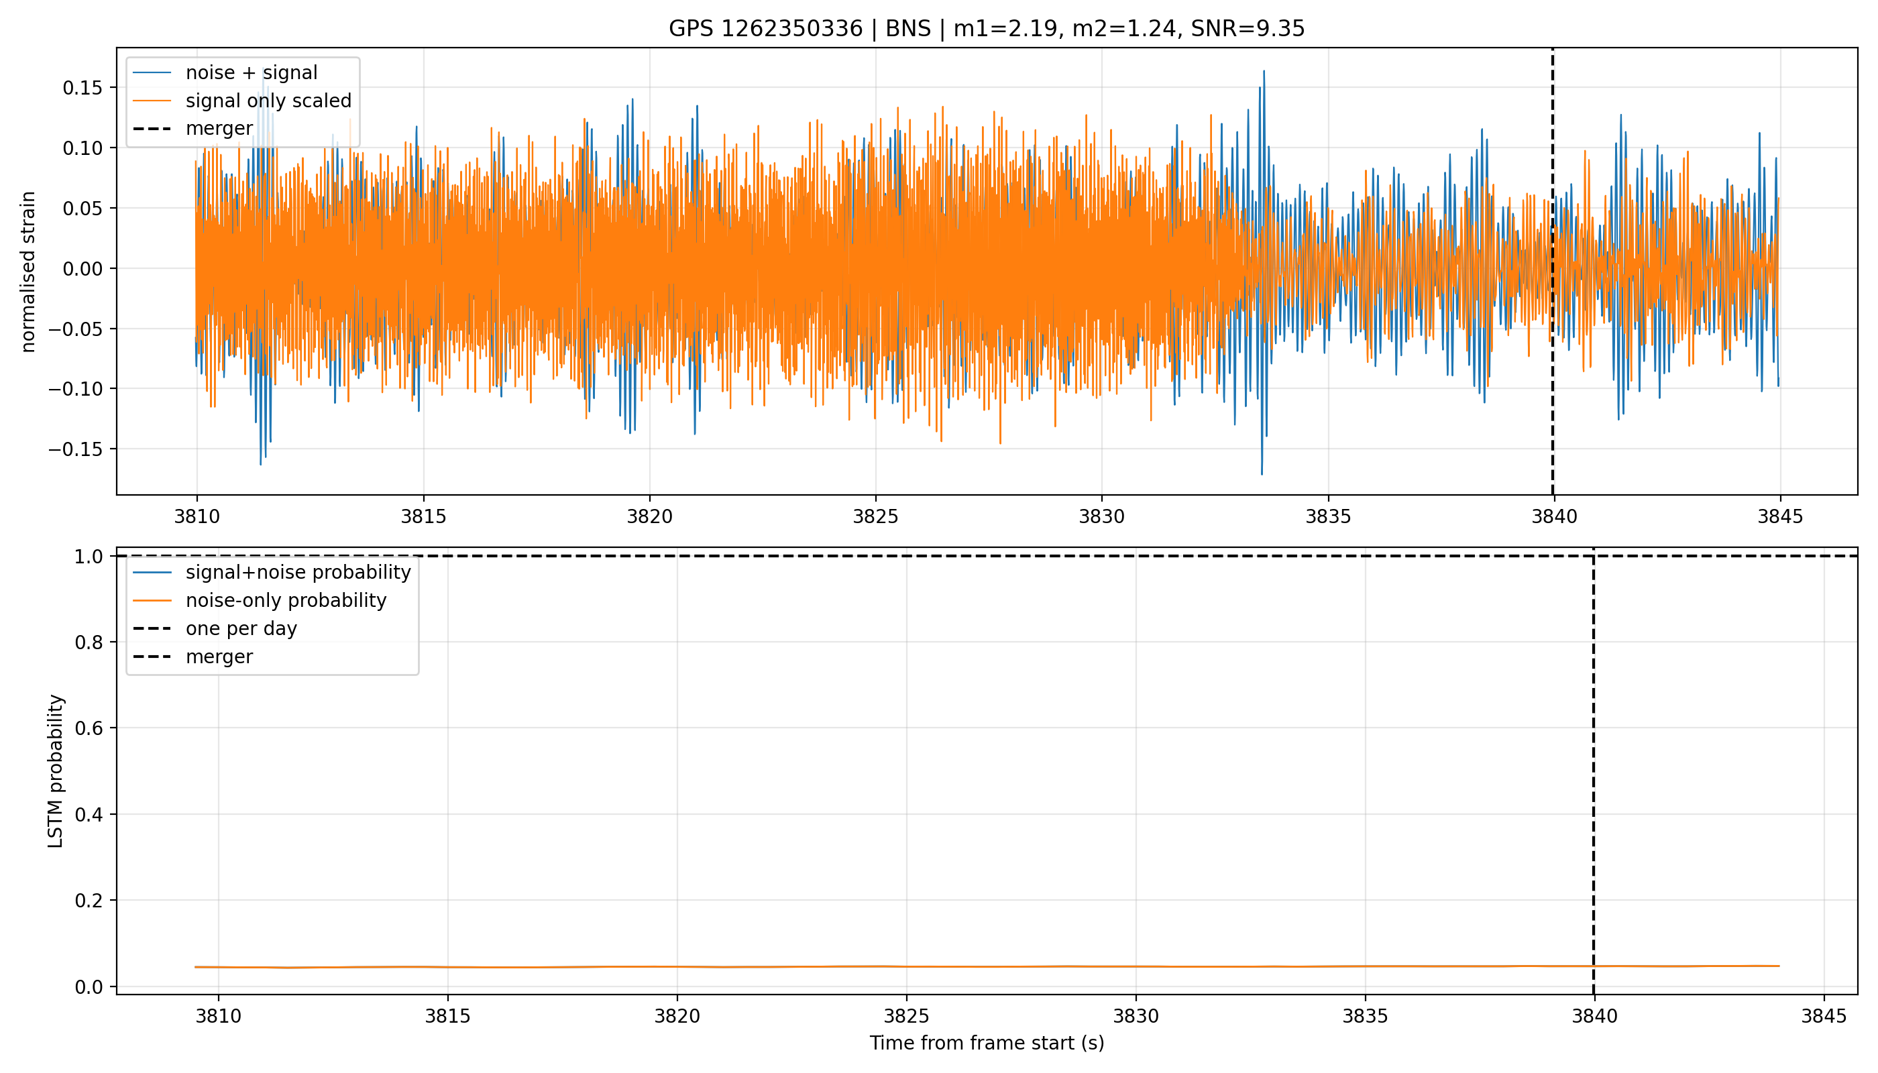Click the 'Time from frame start (s)' label
Image resolution: width=1878 pixels, height=1073 pixels.
986,1043
